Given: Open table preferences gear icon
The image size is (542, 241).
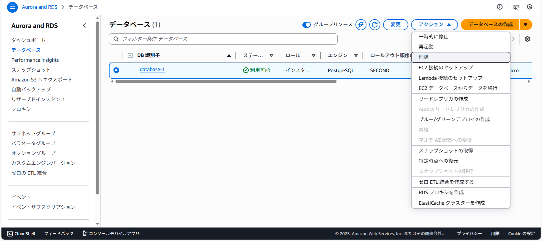Looking at the screenshot, I should click(527, 39).
